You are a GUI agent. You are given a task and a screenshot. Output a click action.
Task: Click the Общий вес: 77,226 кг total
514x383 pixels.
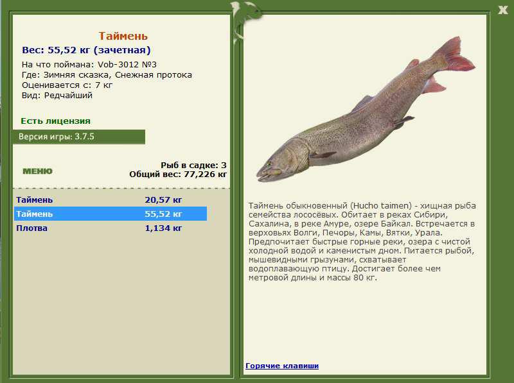178,174
